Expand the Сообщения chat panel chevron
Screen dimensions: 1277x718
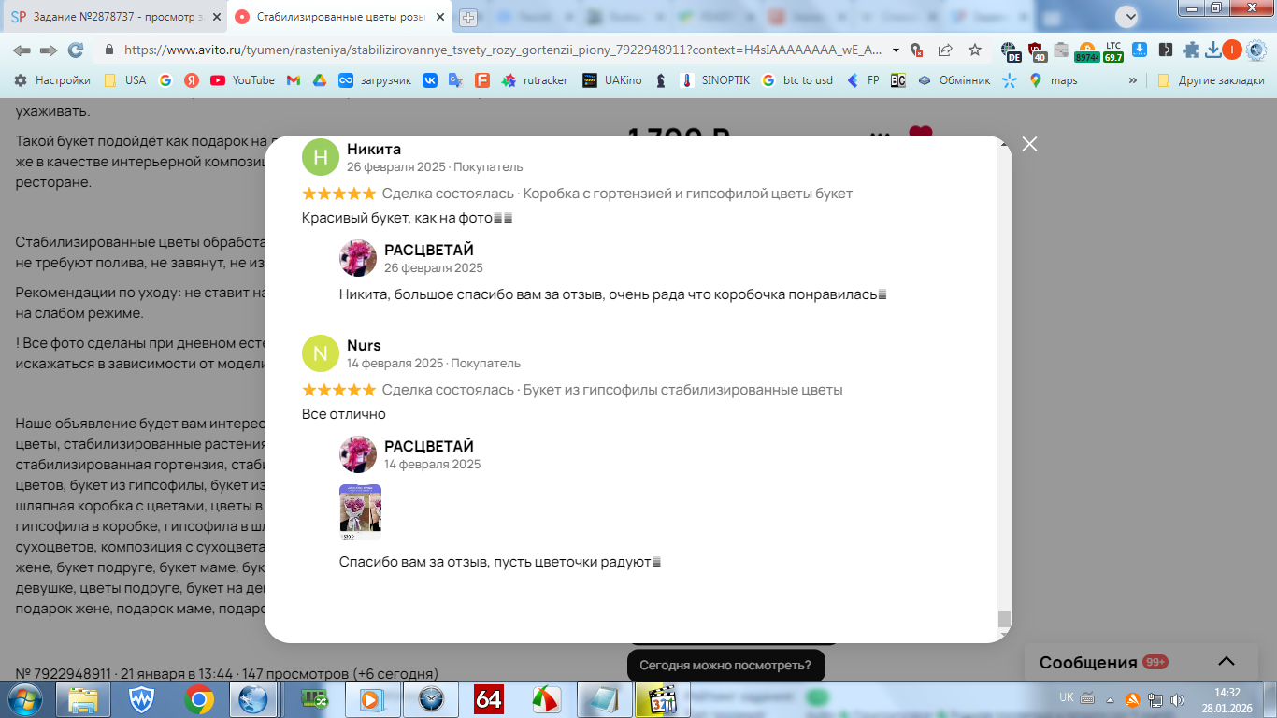coord(1227,662)
